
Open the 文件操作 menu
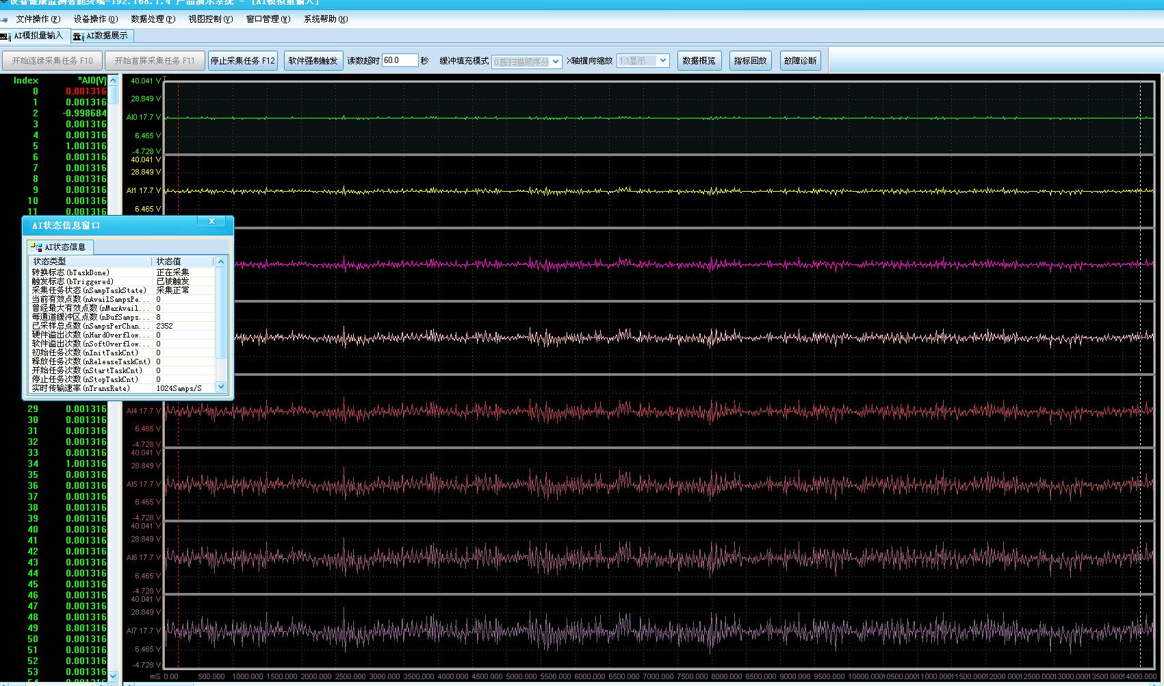(38, 19)
